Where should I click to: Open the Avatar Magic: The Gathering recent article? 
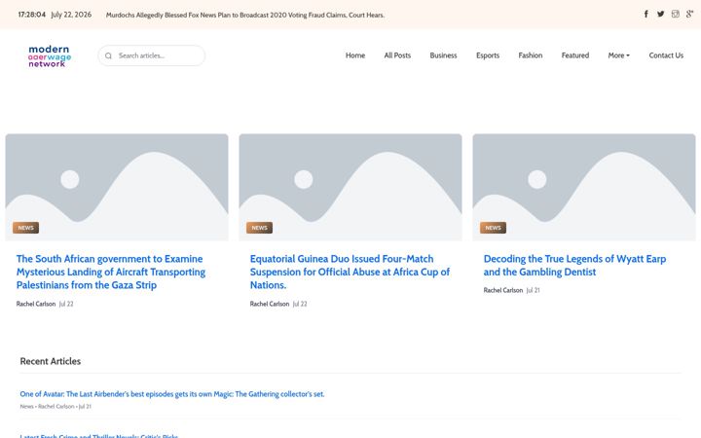[x=172, y=394]
